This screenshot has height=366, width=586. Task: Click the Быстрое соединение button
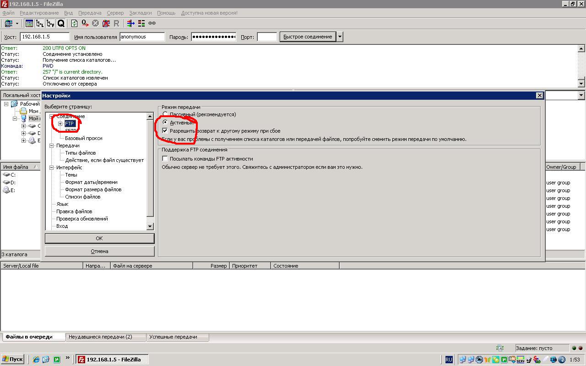click(x=308, y=37)
